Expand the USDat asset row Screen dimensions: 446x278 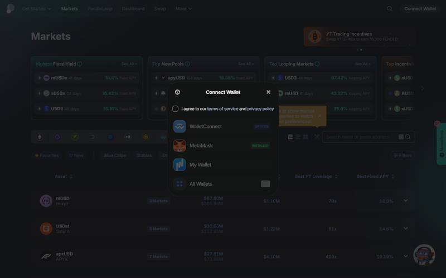(x=406, y=229)
